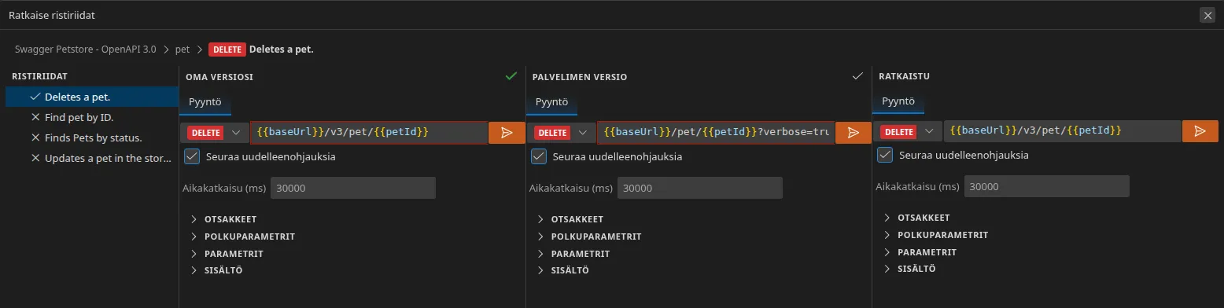
Task: Select conflict 'Finds Pets by status.'
Action: (x=92, y=137)
